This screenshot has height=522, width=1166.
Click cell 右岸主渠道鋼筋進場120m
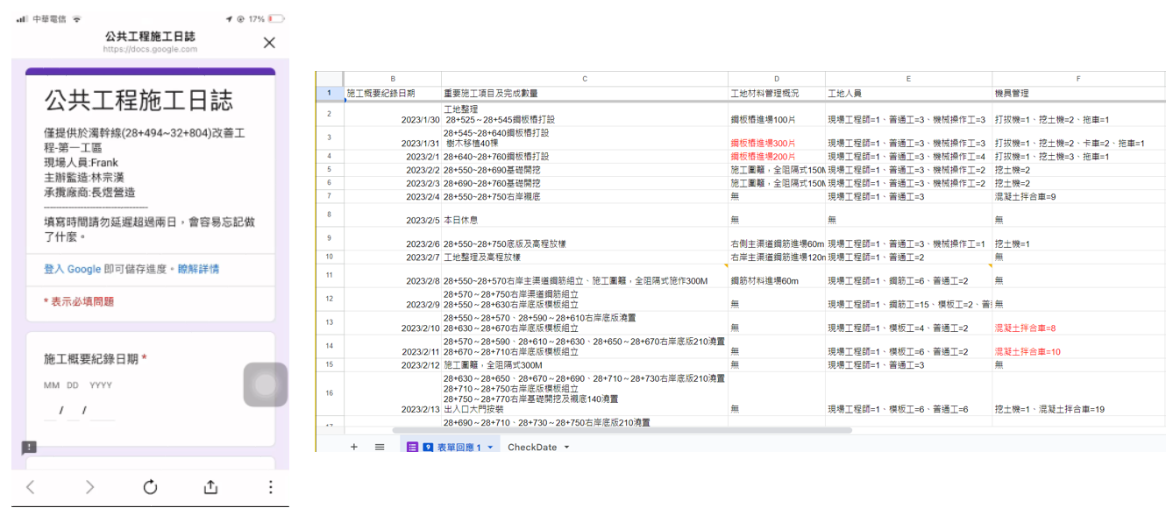click(777, 257)
